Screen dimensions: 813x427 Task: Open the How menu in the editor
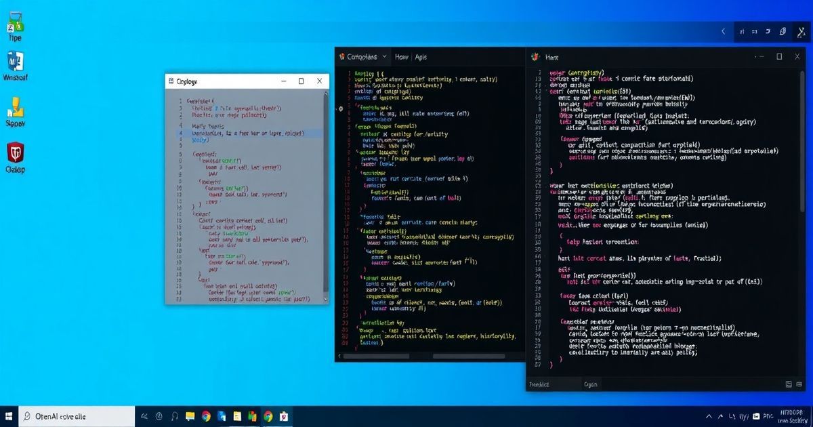click(401, 57)
